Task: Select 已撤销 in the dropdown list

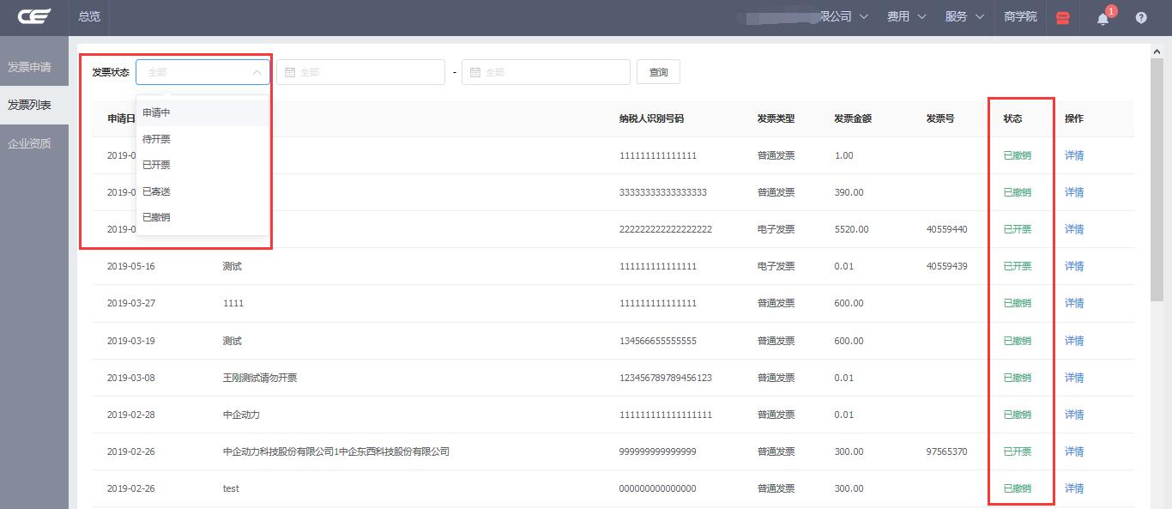Action: coord(157,217)
